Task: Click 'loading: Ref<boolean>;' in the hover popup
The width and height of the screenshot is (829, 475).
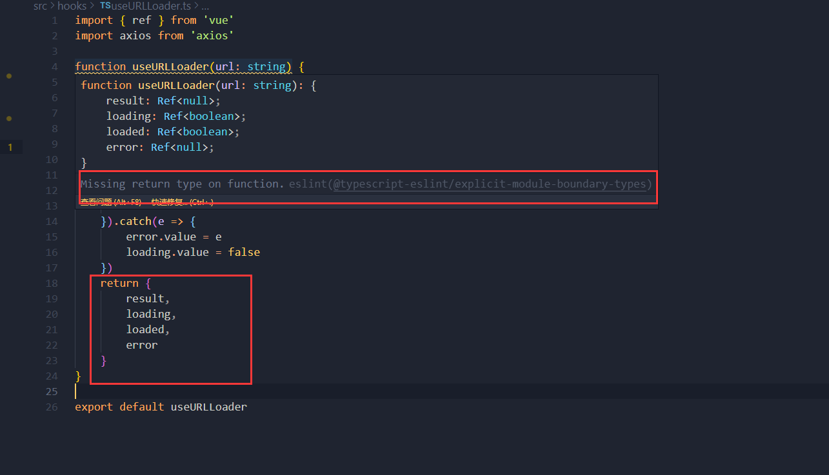Action: (x=176, y=116)
